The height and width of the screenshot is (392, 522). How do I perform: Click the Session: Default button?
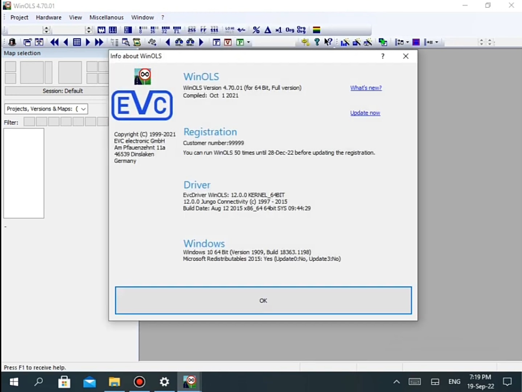coord(62,91)
